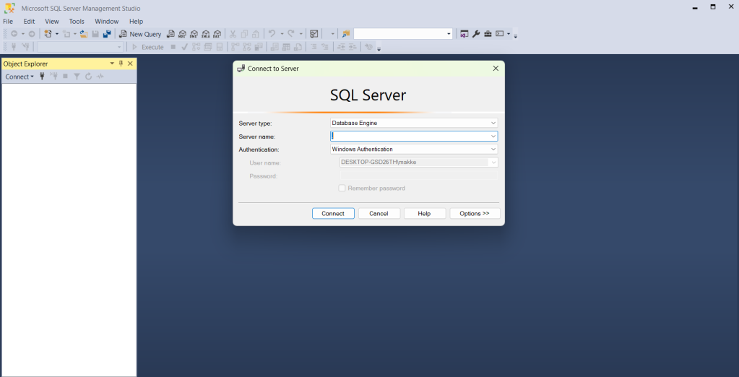Click the Database Engine Query icon

coord(171,34)
